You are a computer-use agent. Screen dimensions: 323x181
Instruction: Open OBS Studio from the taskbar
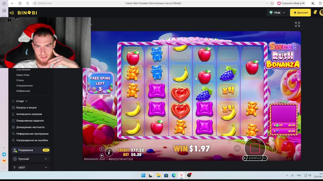click(x=189, y=175)
